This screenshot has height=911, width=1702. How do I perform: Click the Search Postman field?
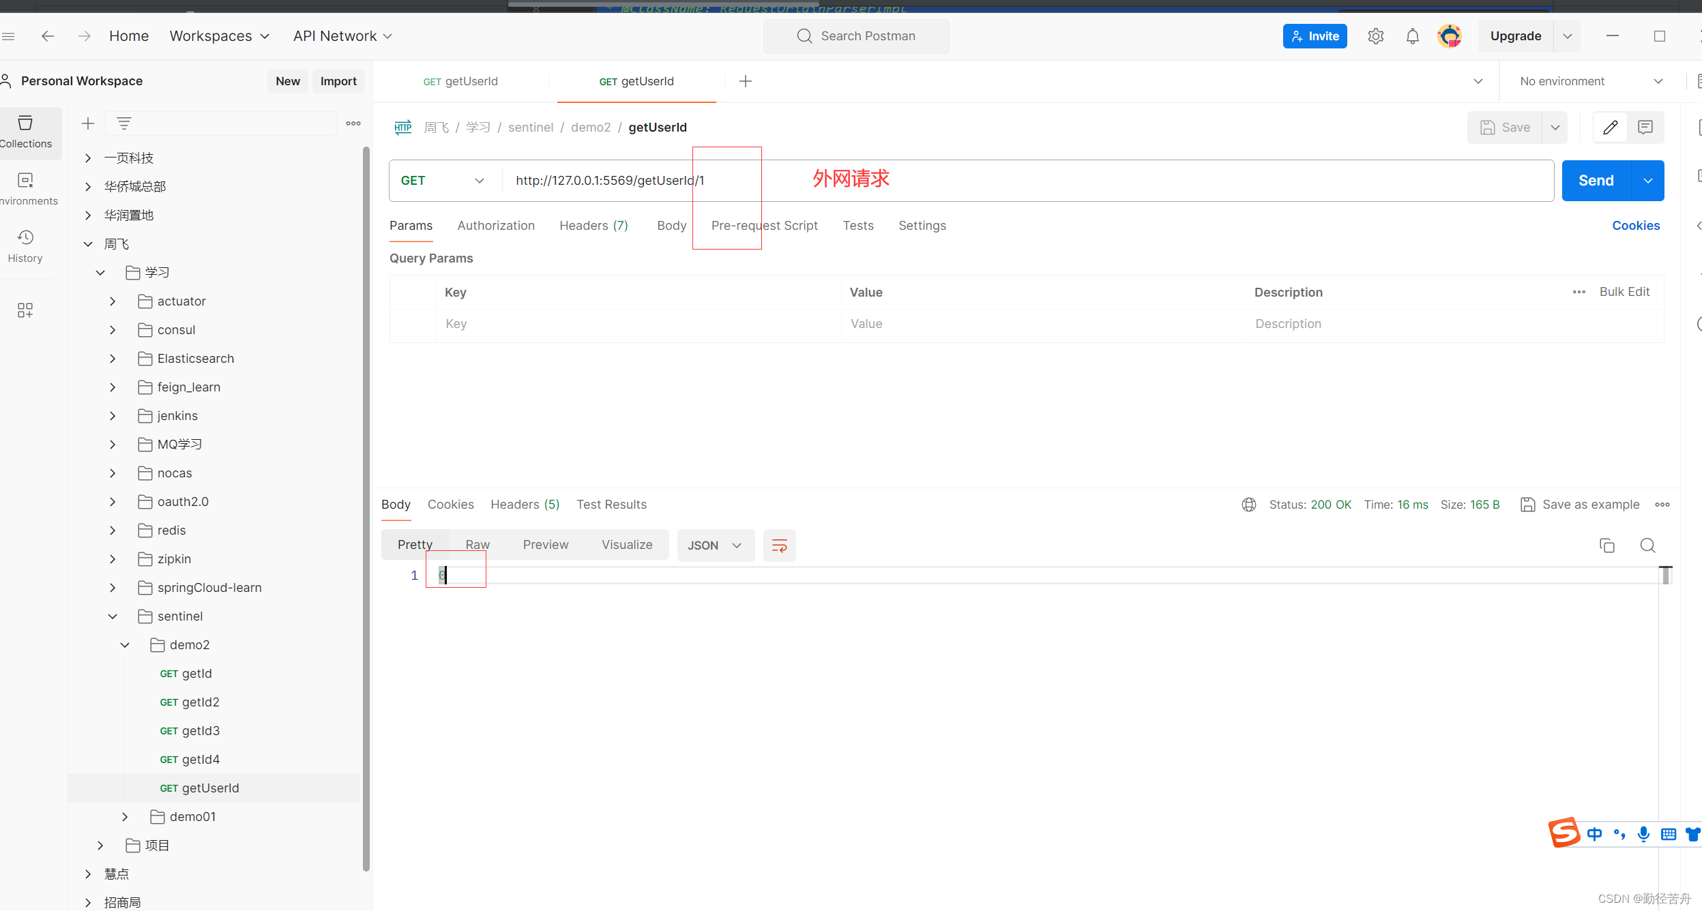[856, 36]
